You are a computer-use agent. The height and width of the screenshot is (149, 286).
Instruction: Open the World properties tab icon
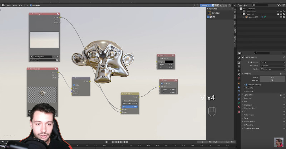tap(239, 78)
